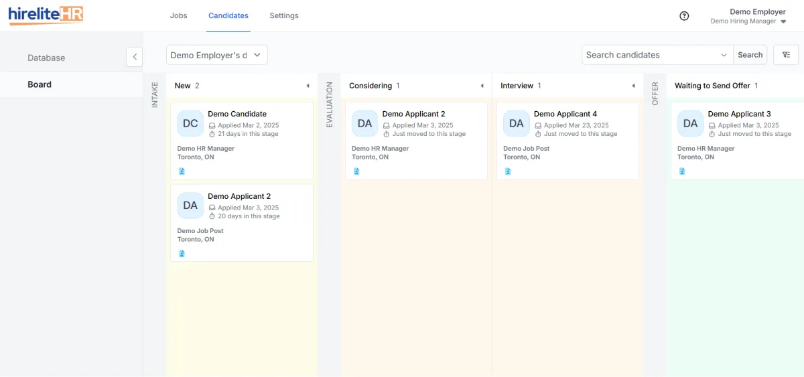Click the Search button
The height and width of the screenshot is (377, 804).
750,55
